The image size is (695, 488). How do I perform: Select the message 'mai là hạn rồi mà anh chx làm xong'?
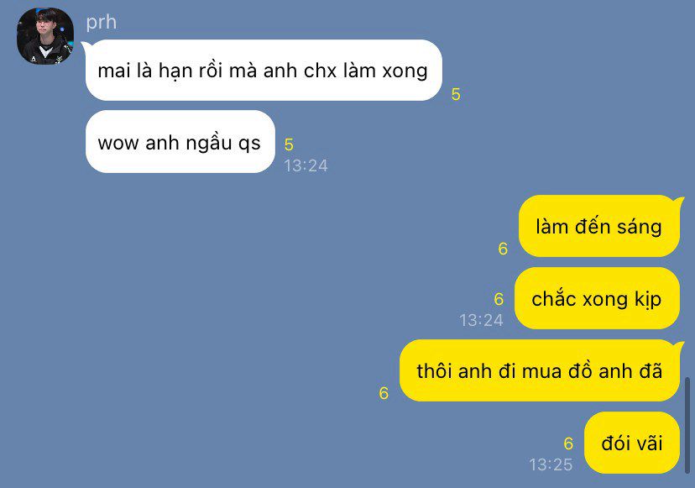[264, 70]
